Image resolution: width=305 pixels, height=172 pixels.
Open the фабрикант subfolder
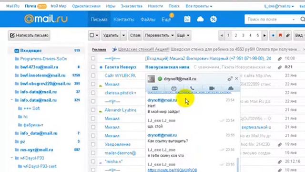(33, 125)
